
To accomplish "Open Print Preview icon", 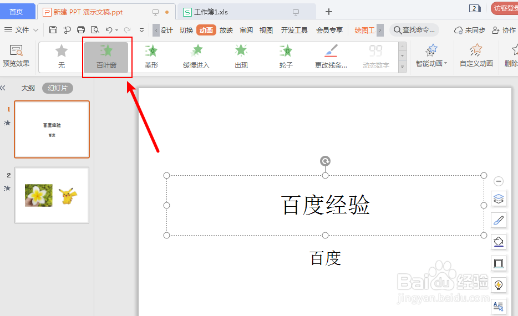I will pos(95,30).
